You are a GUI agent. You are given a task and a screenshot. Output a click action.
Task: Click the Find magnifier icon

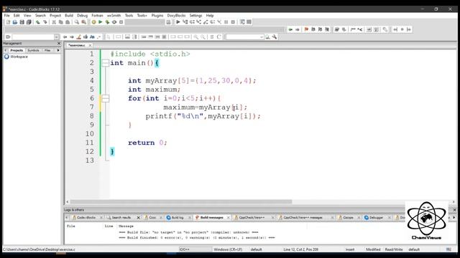(77, 22)
